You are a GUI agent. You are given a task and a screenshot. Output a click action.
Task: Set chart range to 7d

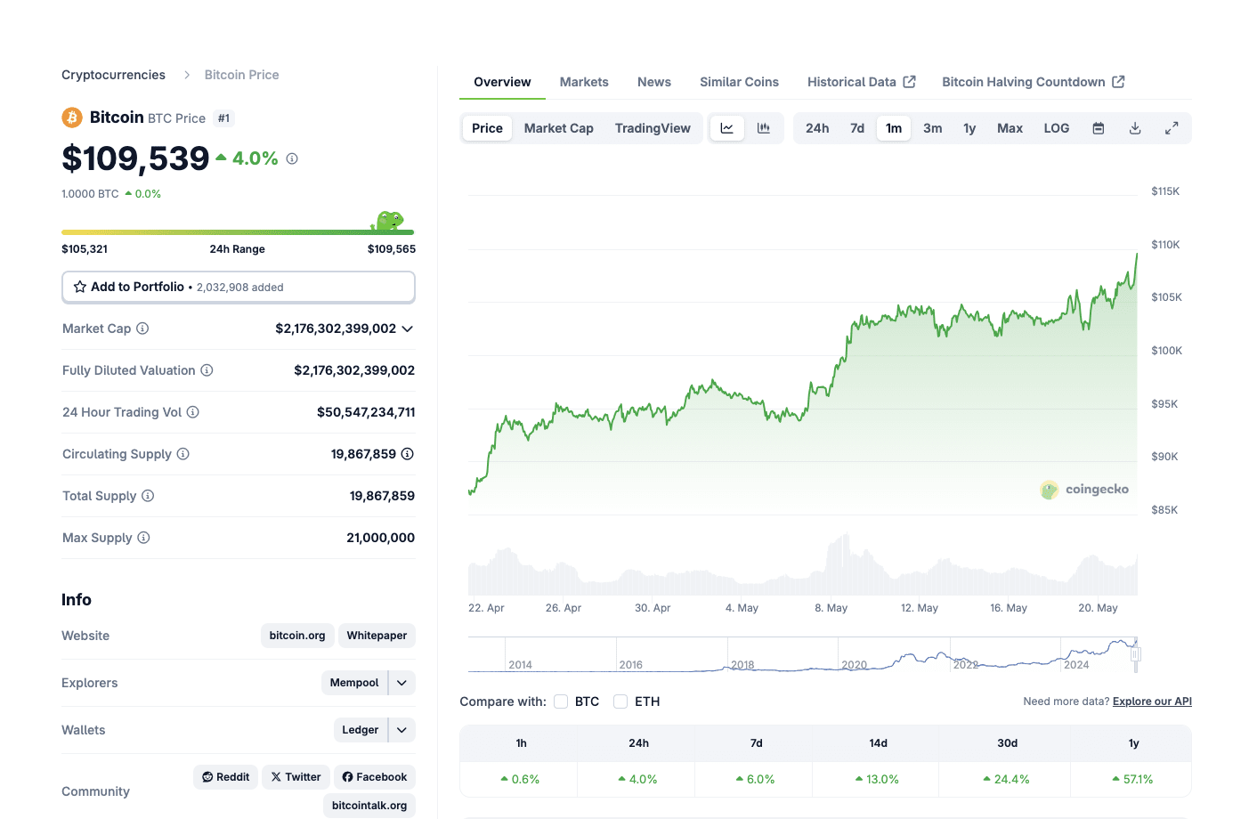857,128
